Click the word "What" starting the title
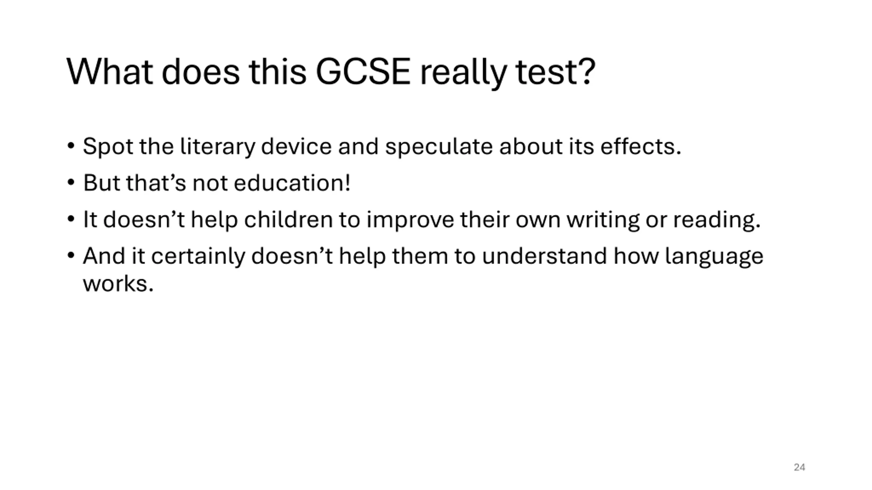872x490 pixels. 110,72
